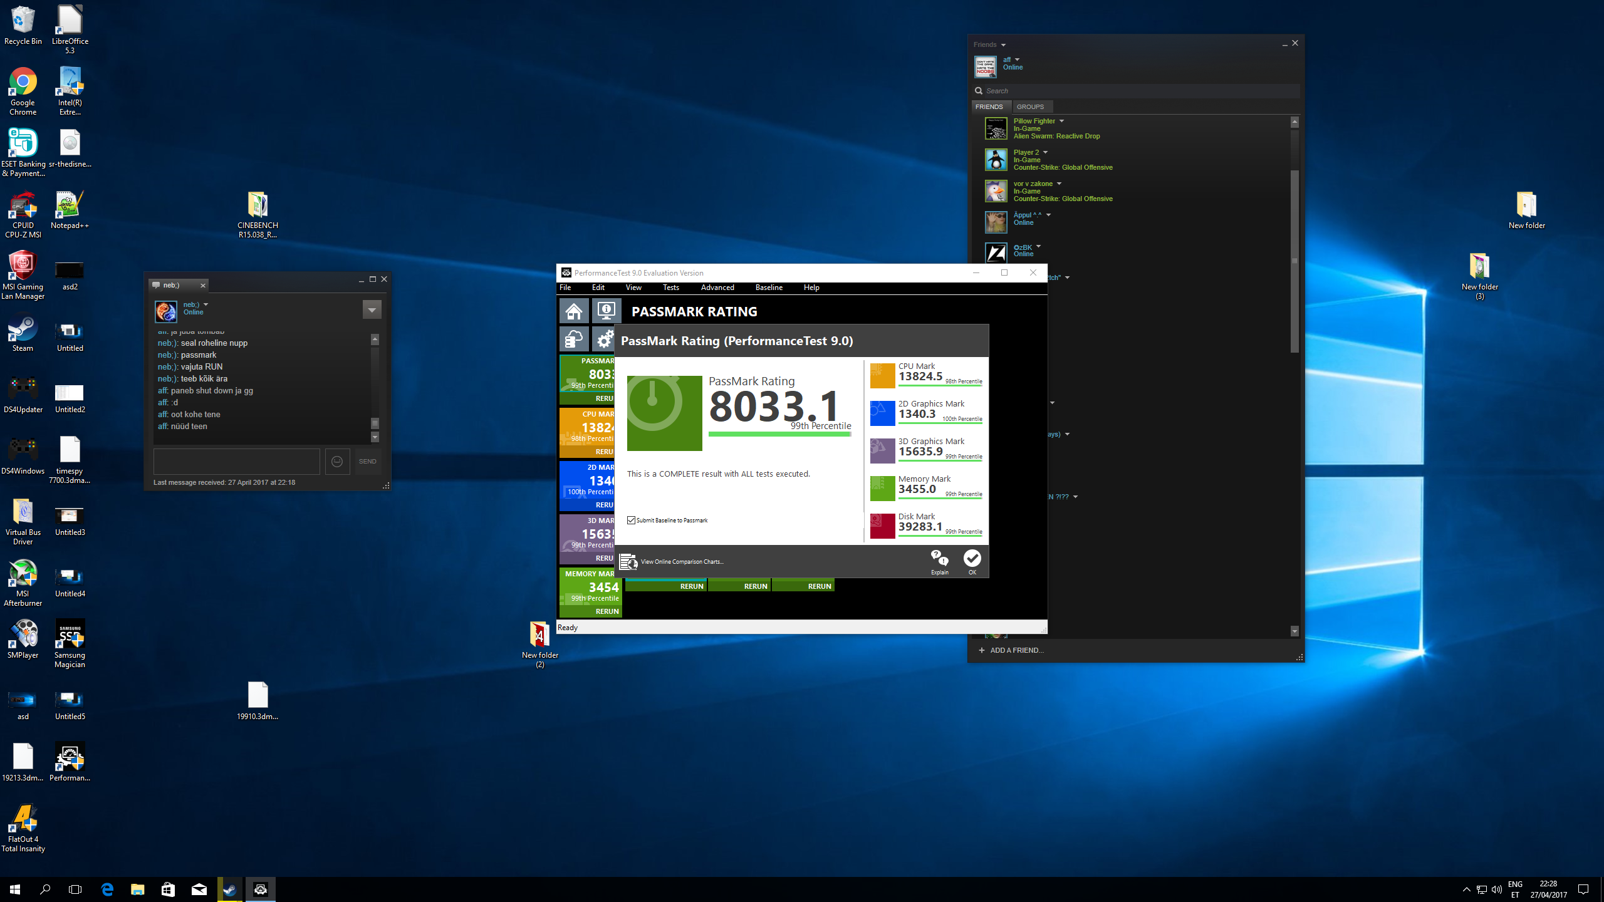The height and width of the screenshot is (902, 1604).
Task: Click ADD A FRIEND in Steam Friends
Action: [x=1011, y=650]
